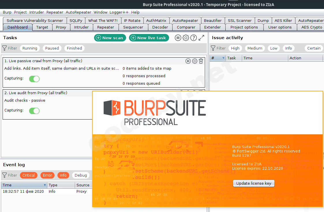Delete the Live passive crawl task
324x212 pixels.
[x=201, y=61]
